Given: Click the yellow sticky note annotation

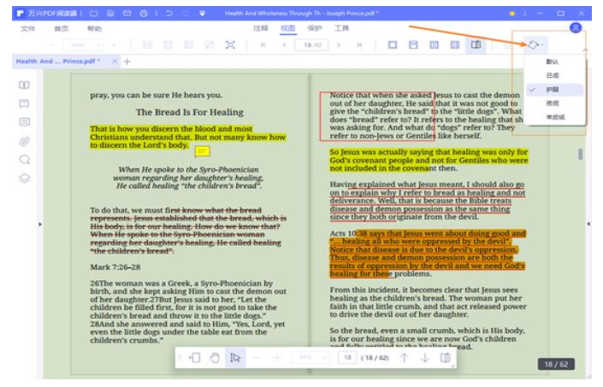Looking at the screenshot, I should (202, 151).
